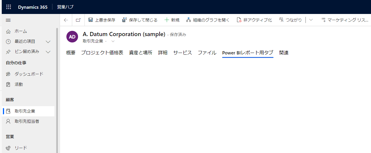Click the 営業ハブ app name

point(65,7)
